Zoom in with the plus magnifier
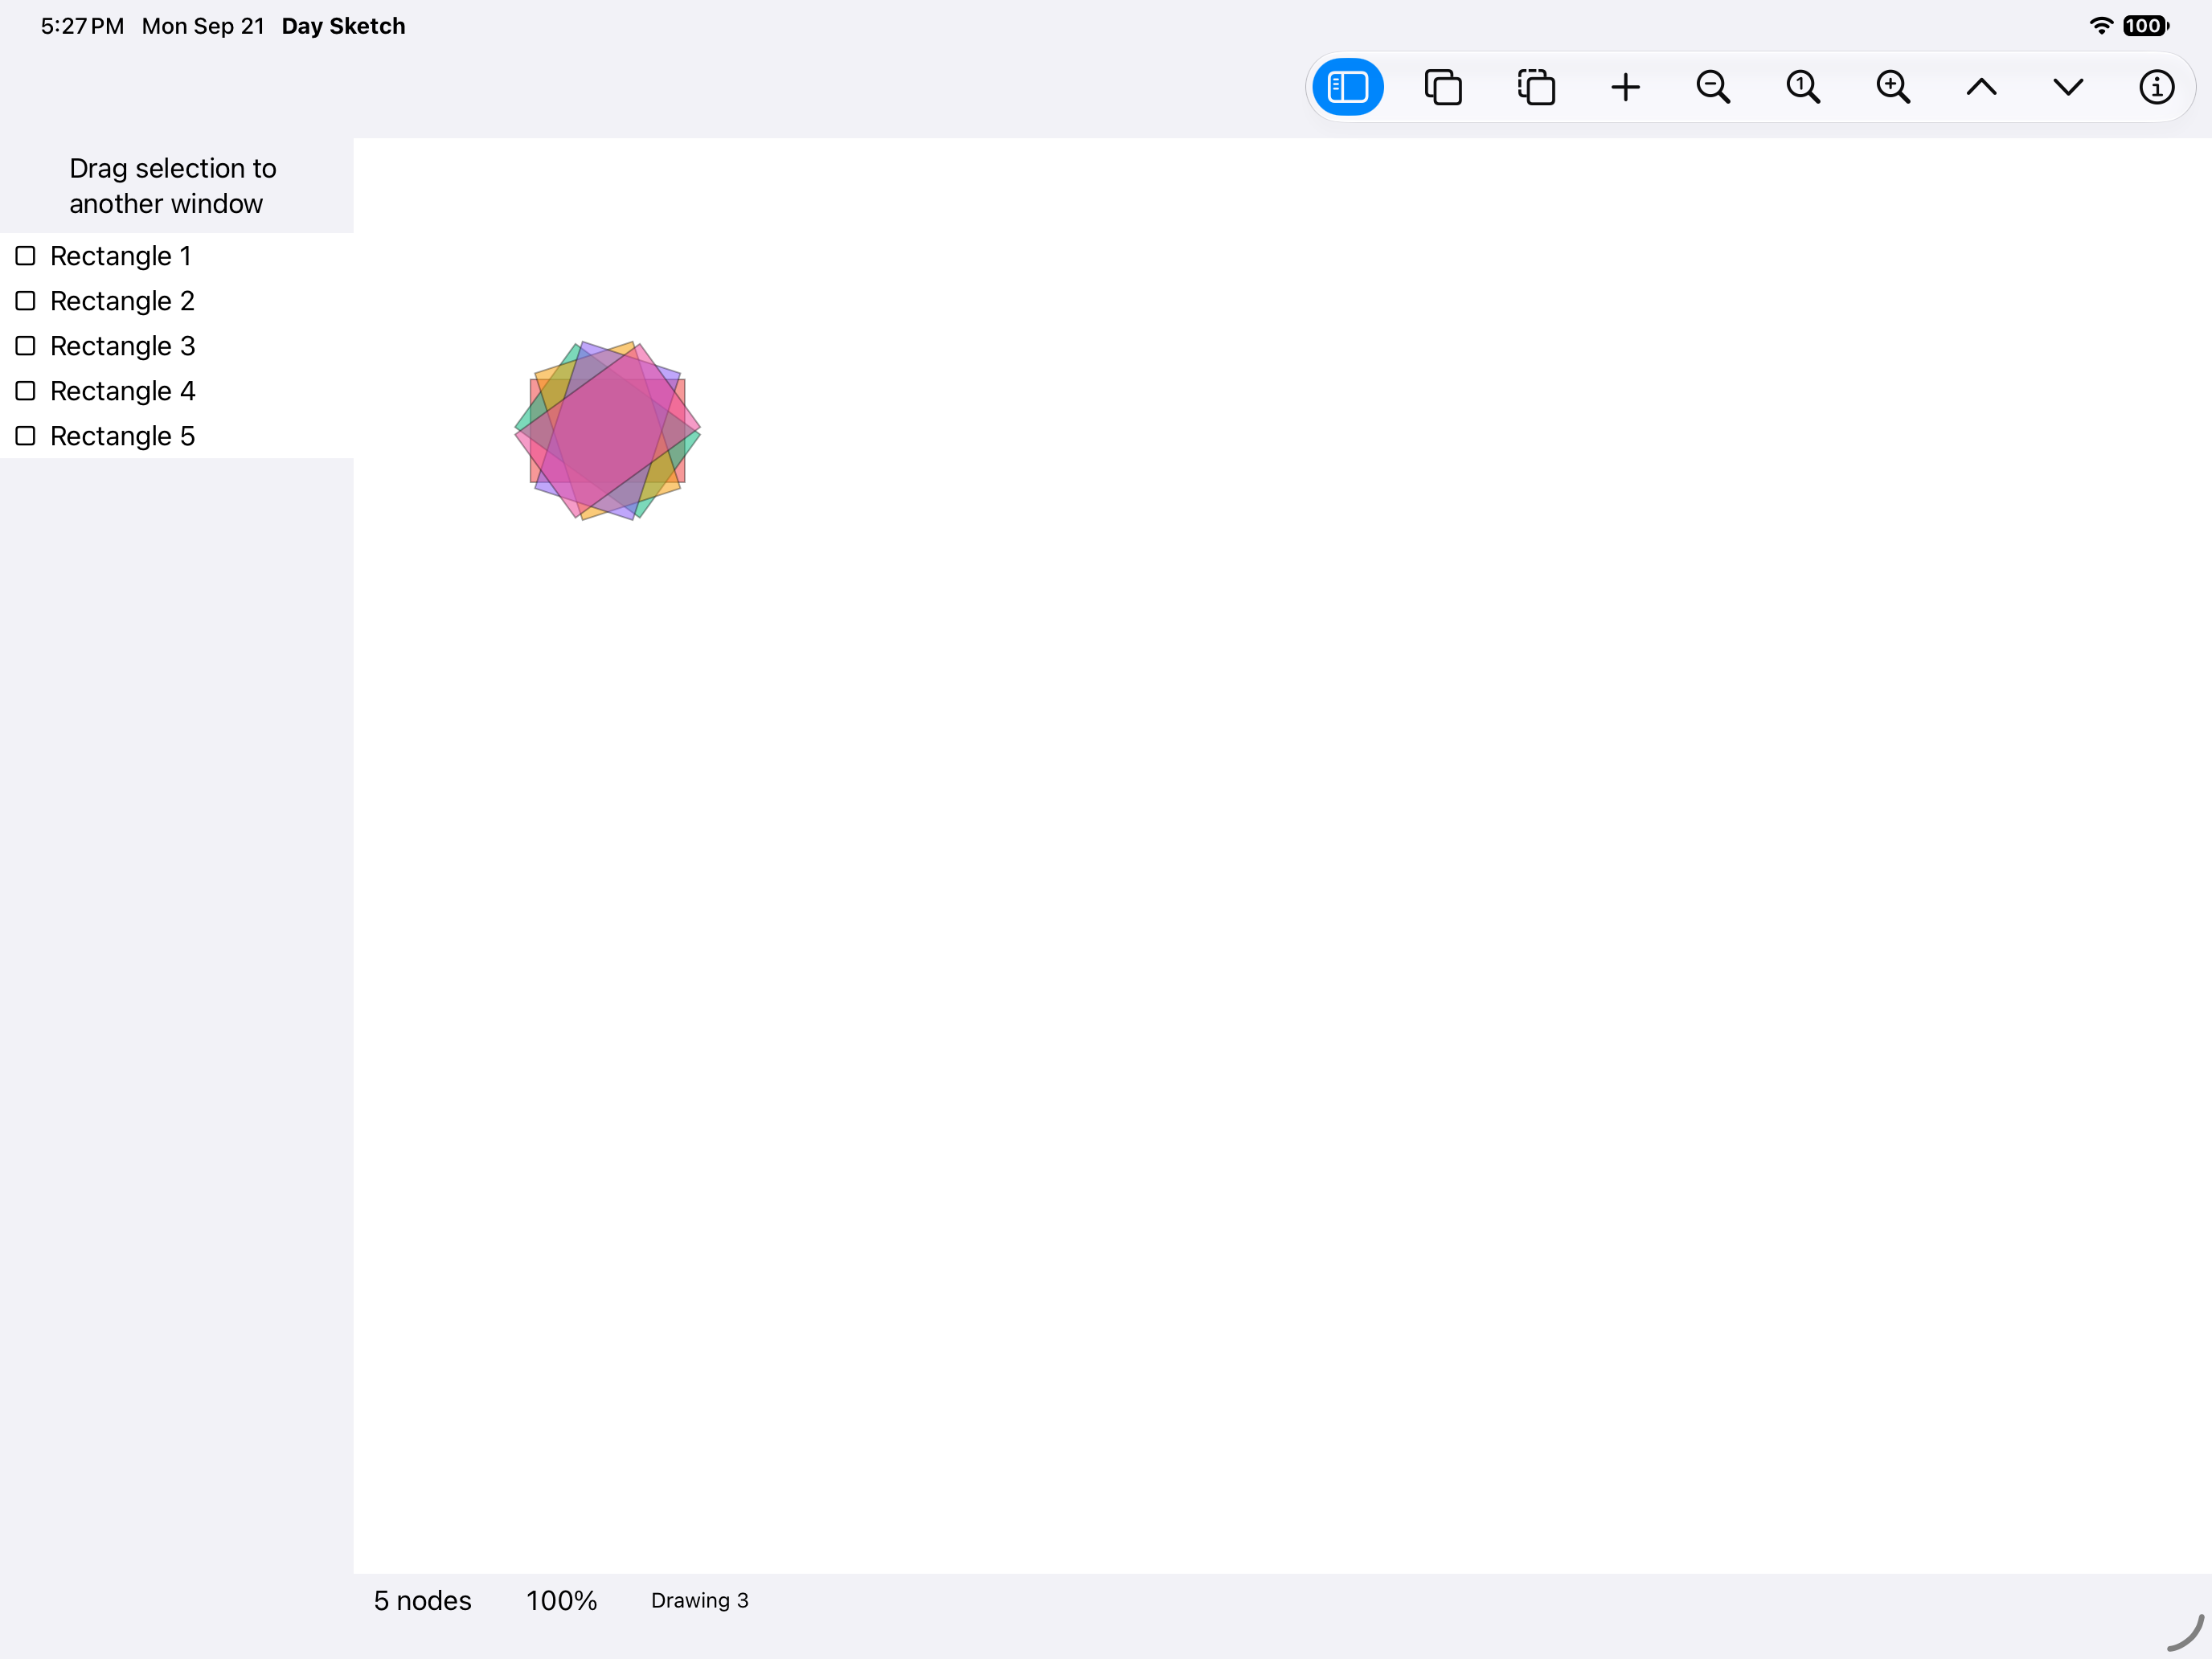The width and height of the screenshot is (2212, 1659). (1893, 87)
